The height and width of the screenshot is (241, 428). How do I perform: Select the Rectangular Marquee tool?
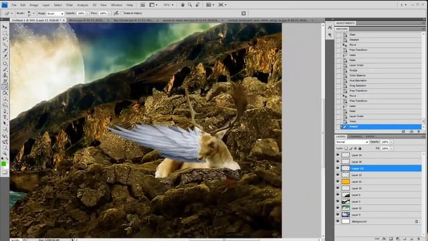tap(5, 33)
